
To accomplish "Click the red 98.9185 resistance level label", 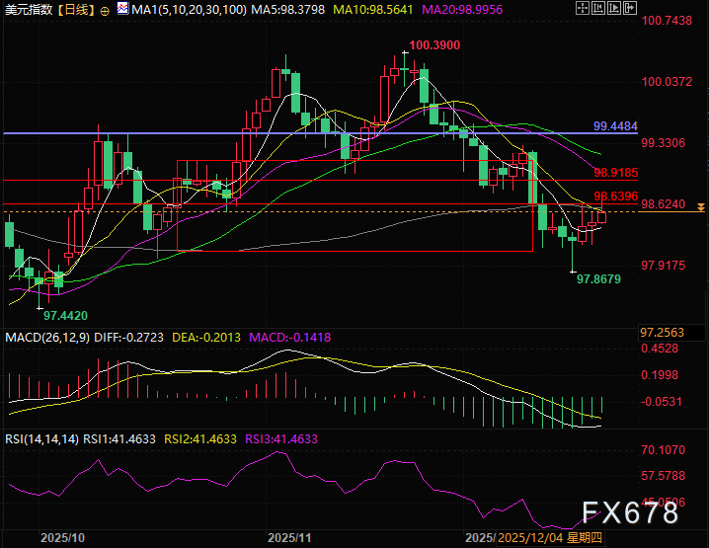I will (616, 172).
